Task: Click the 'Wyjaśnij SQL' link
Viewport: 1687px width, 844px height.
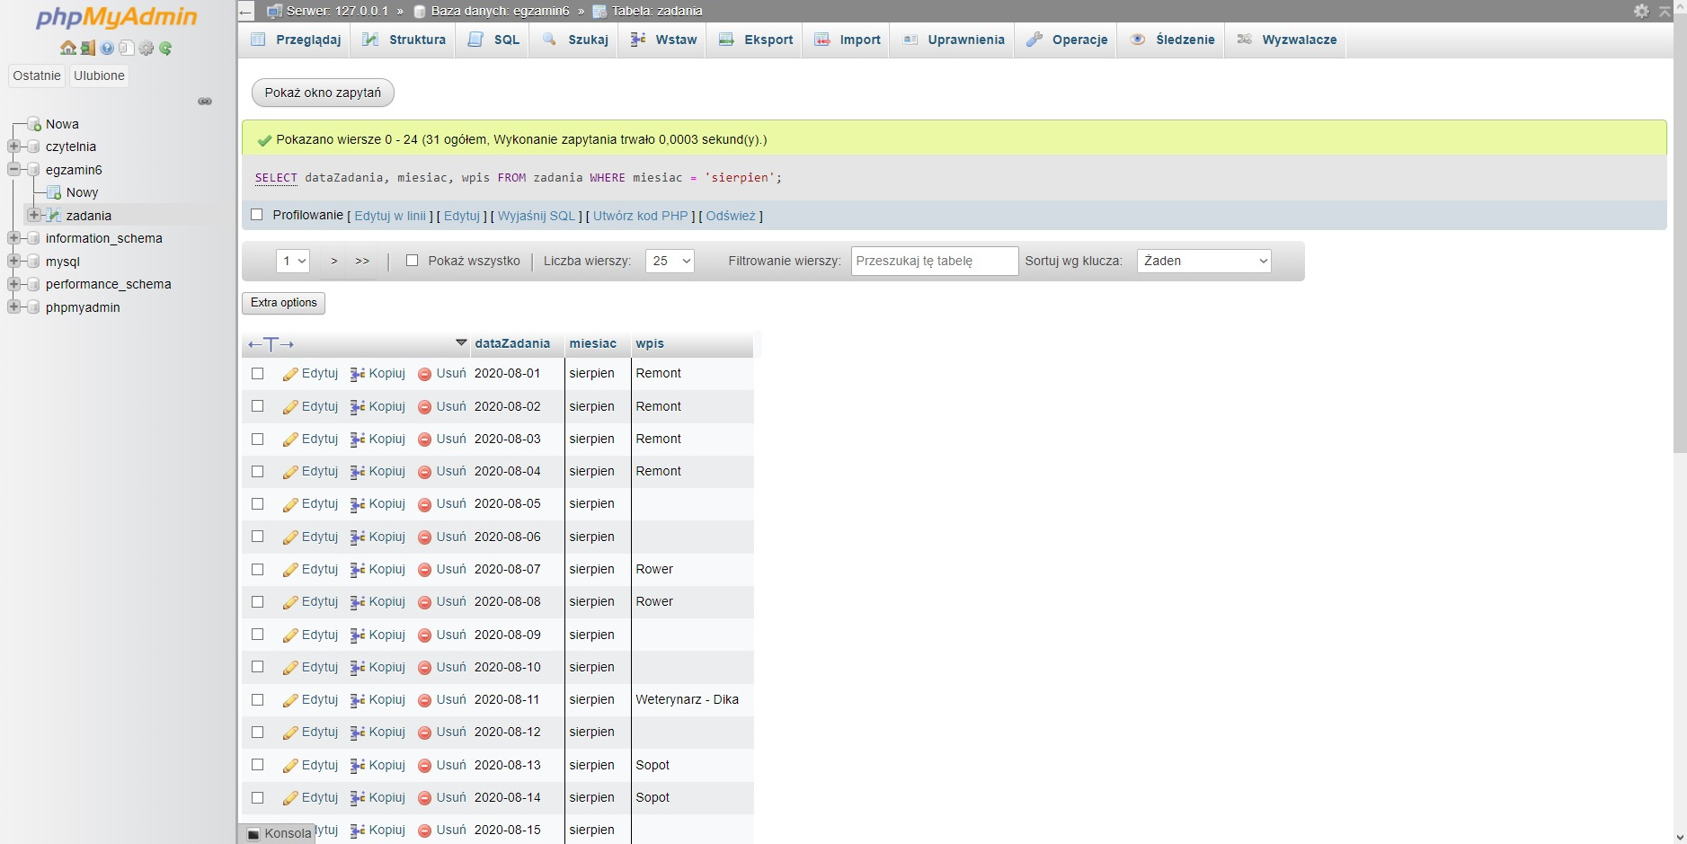Action: pos(536,216)
